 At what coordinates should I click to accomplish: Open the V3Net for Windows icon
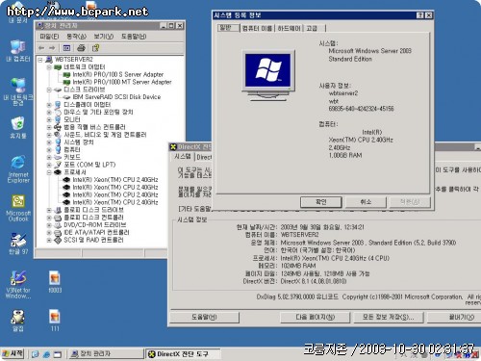(x=18, y=284)
